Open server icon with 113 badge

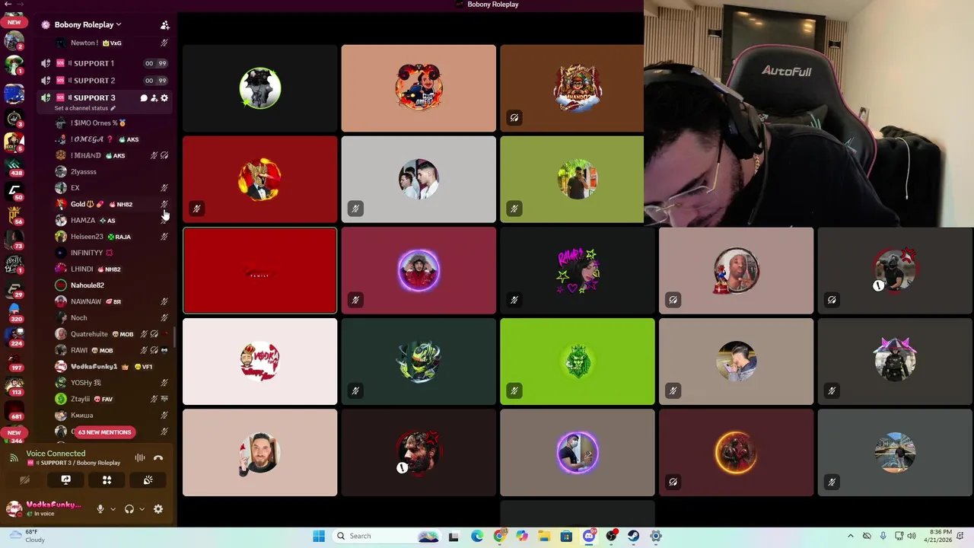14,385
